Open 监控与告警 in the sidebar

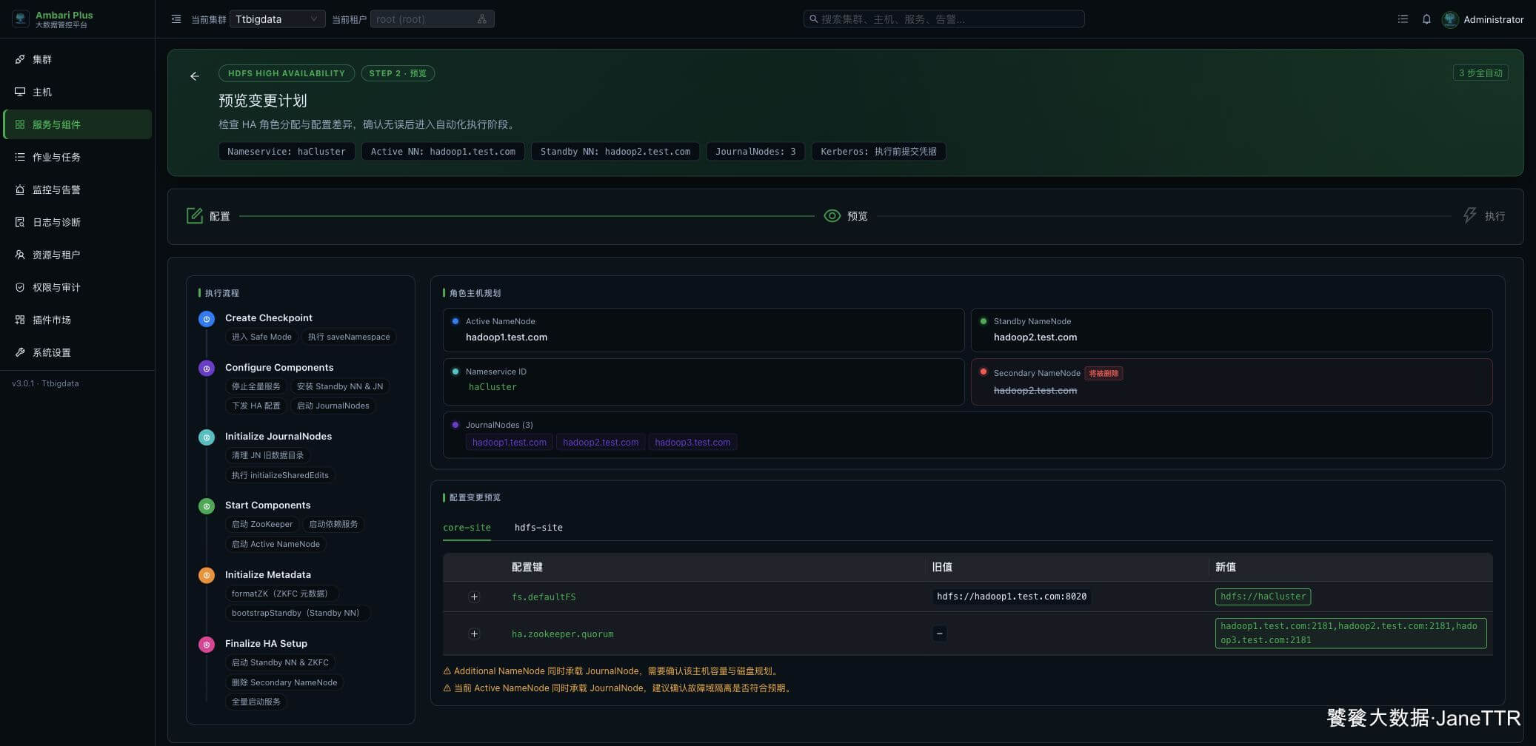coord(78,189)
